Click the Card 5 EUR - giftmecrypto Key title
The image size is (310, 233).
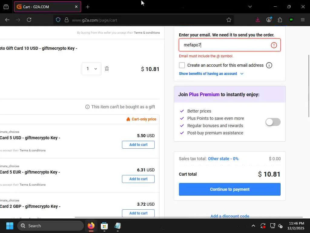(30, 172)
